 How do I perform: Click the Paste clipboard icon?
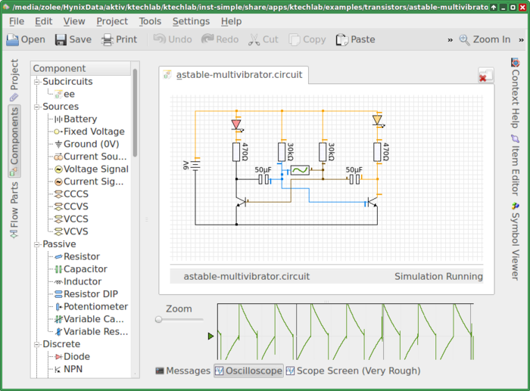tap(341, 39)
